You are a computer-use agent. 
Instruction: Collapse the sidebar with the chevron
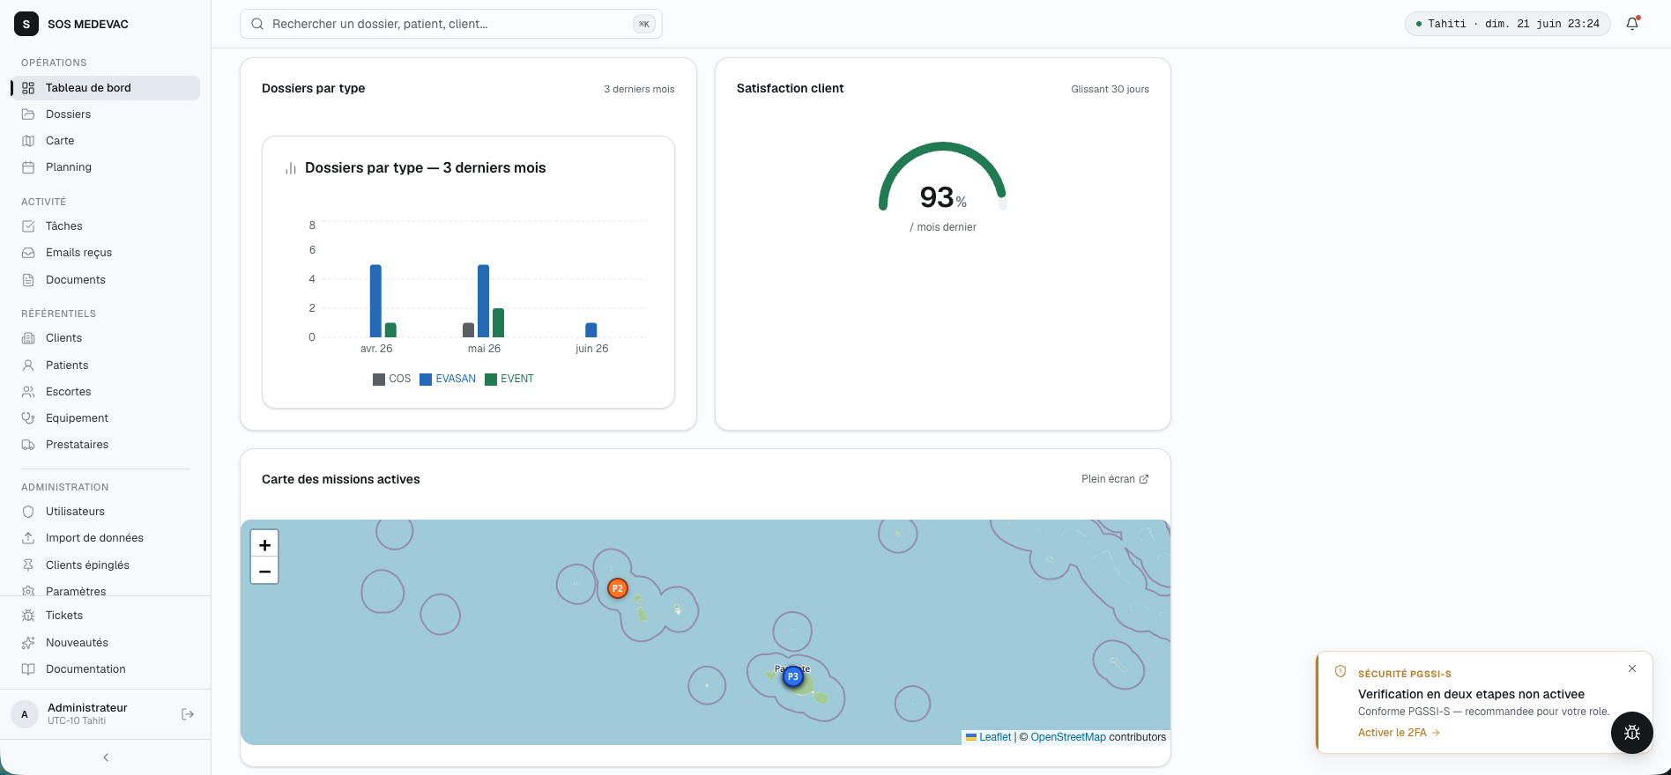coord(106,757)
